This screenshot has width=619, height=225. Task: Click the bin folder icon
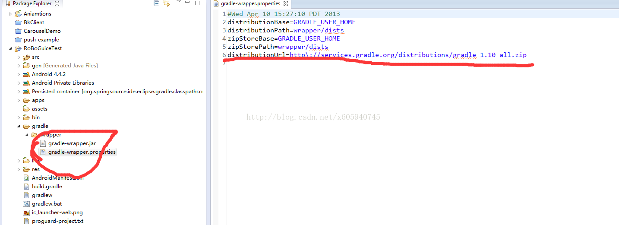pos(26,117)
